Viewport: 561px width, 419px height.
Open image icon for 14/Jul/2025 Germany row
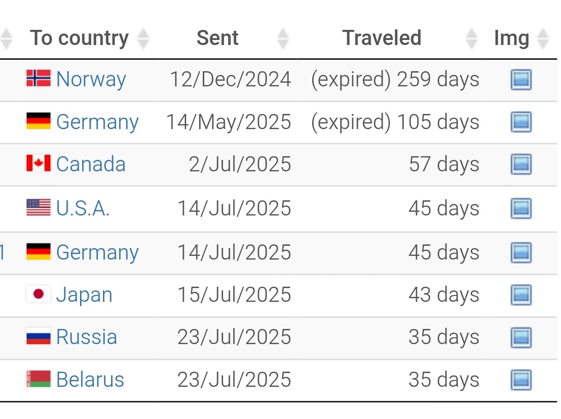click(x=521, y=253)
